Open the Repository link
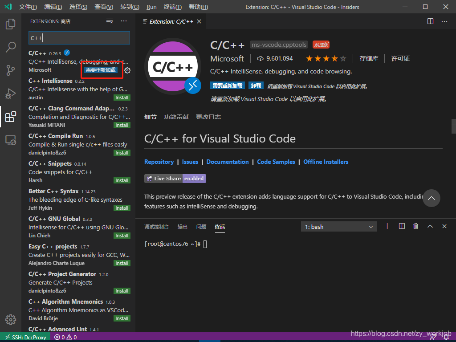The height and width of the screenshot is (342, 456). pyautogui.click(x=159, y=162)
